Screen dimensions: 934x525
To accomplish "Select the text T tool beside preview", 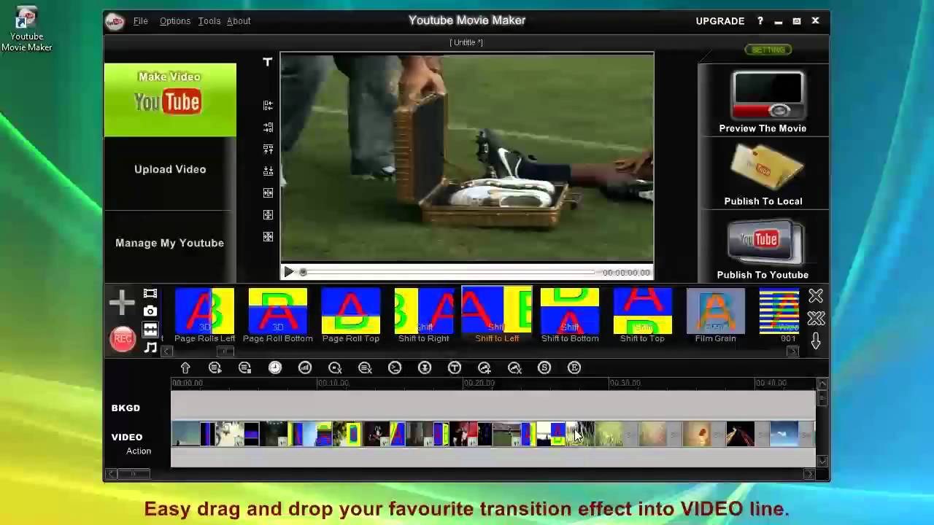I will click(x=268, y=63).
